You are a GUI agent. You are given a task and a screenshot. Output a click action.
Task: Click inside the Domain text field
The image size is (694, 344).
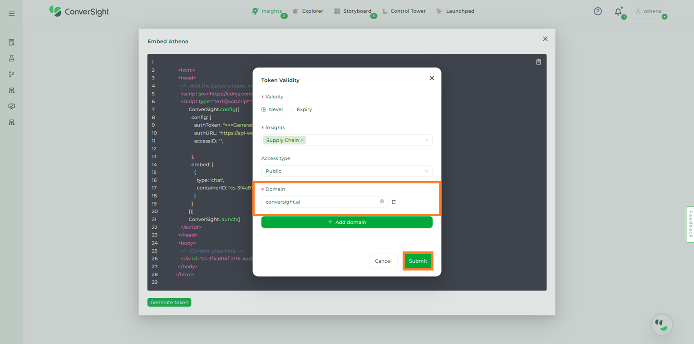320,202
